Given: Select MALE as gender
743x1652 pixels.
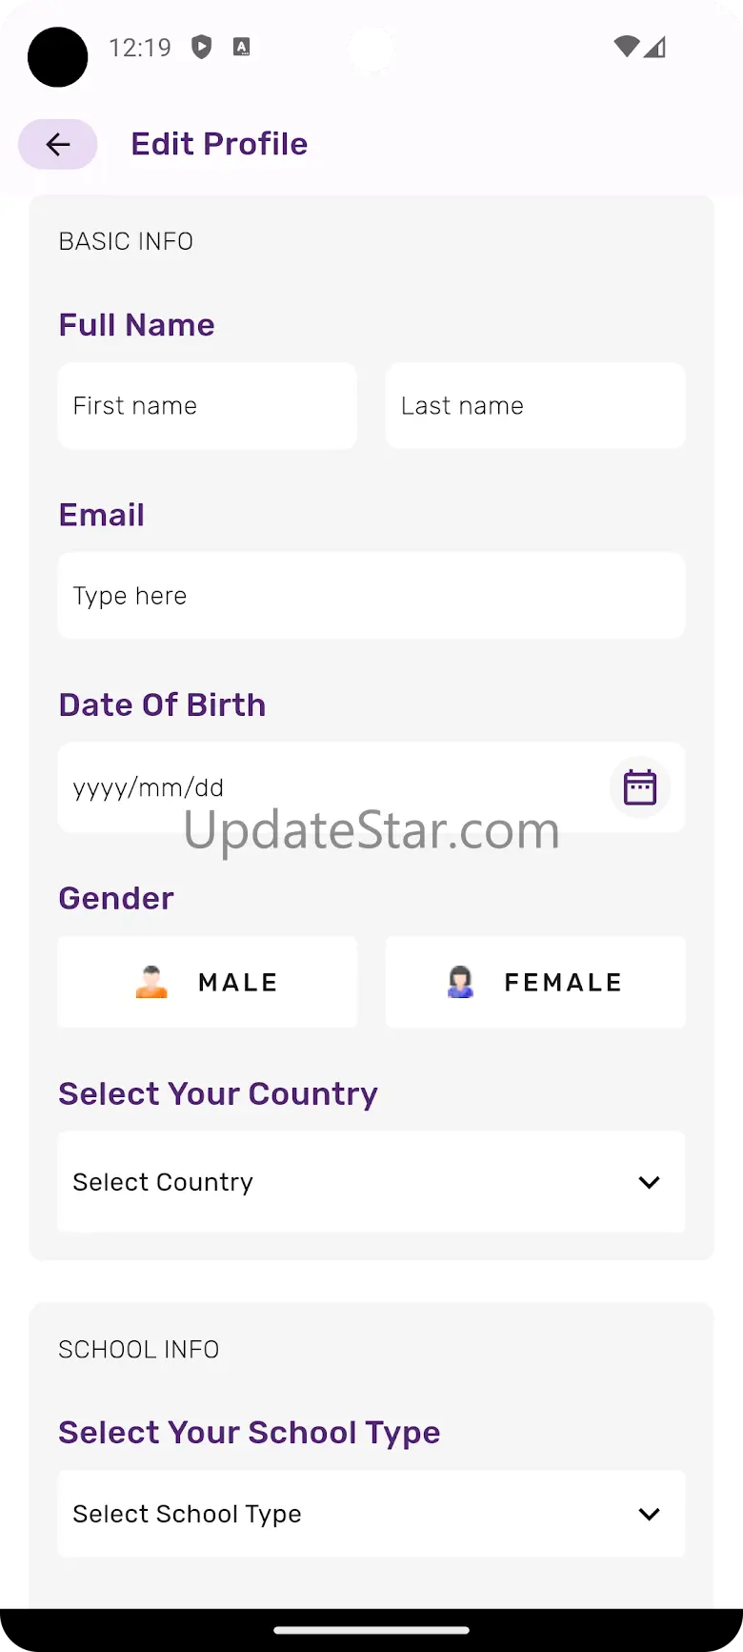Looking at the screenshot, I should pyautogui.click(x=208, y=982).
